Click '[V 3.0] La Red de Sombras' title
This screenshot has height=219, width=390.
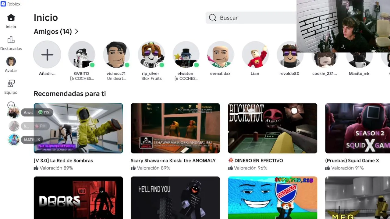click(x=63, y=161)
